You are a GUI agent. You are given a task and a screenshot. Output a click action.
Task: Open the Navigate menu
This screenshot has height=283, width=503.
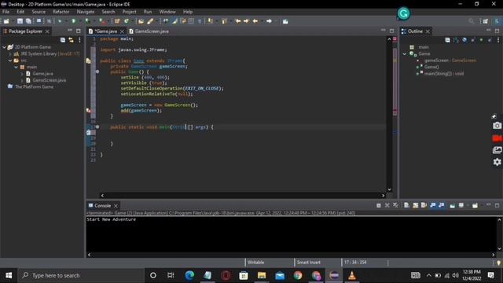pyautogui.click(x=86, y=12)
